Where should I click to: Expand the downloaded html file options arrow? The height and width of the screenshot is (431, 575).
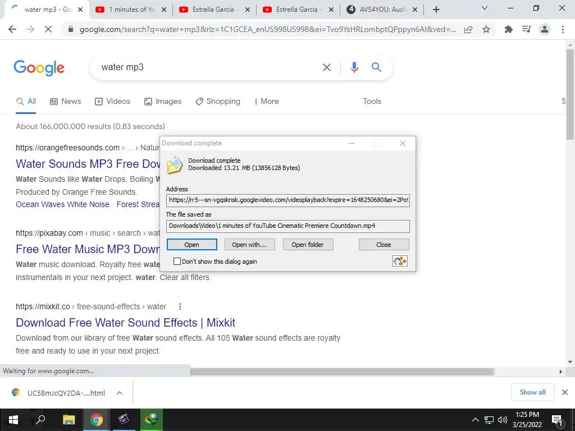point(120,393)
